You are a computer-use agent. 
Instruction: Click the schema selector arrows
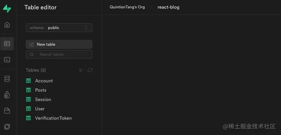(86, 28)
